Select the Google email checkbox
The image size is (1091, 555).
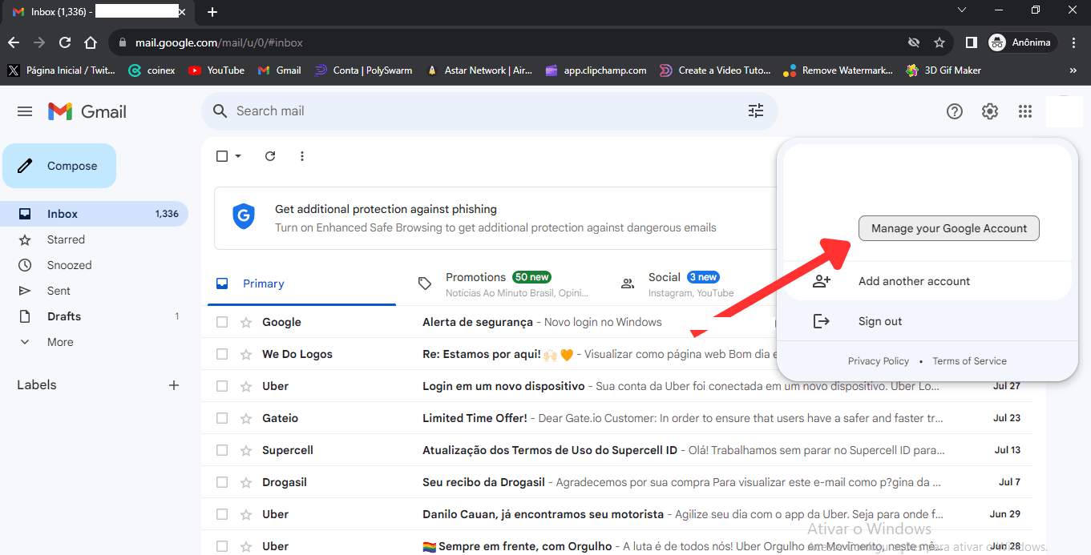(222, 322)
